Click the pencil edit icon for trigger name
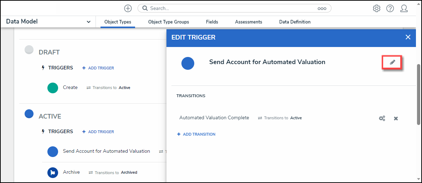The image size is (422, 183). 392,62
